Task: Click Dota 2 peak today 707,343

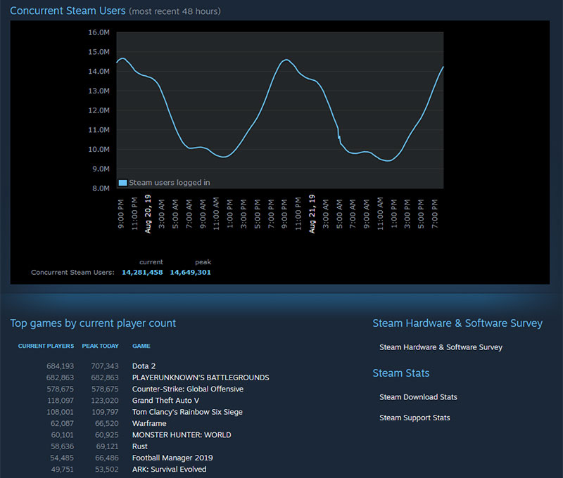Action: coord(104,366)
